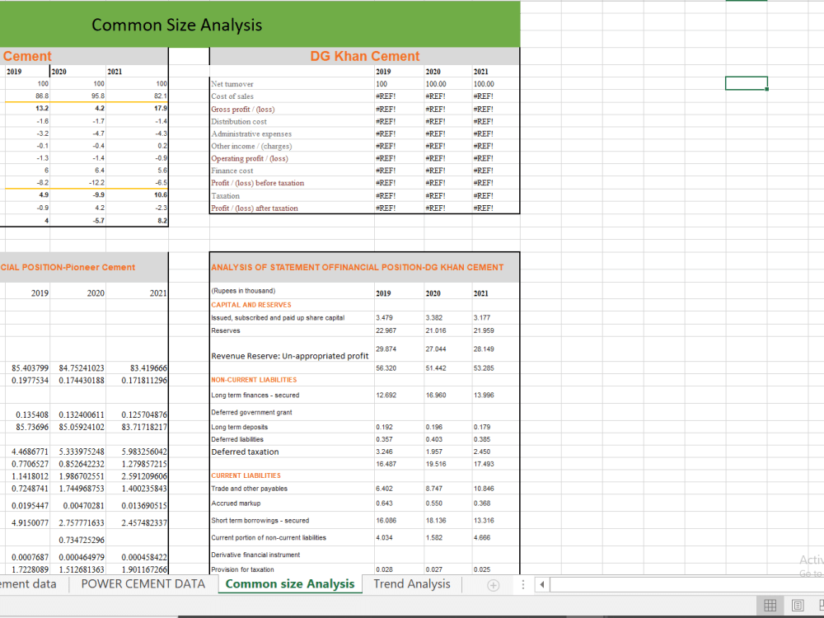
Task: Select the Common size Analysis sheet tab
Action: pos(290,584)
